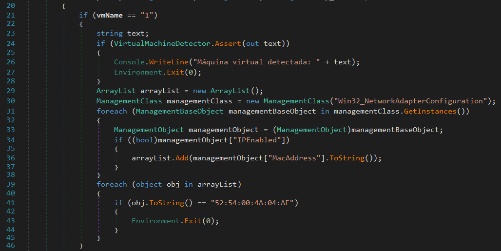Click the Console.WriteLine method name
The image size is (501, 251).
point(169,62)
